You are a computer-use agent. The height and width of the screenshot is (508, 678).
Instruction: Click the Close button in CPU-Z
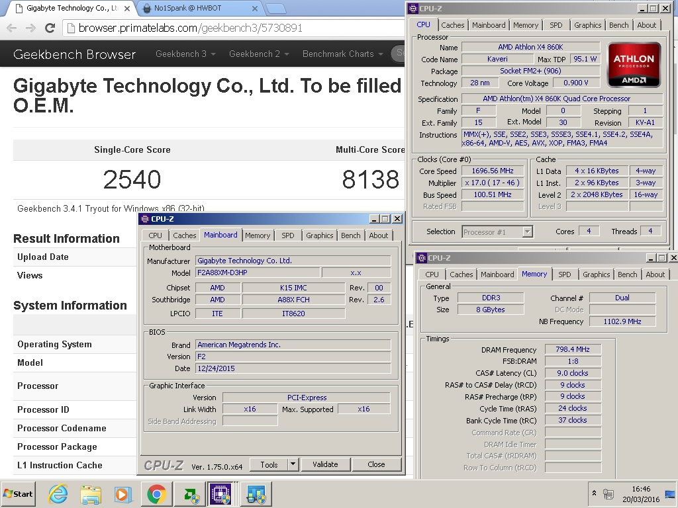376,464
